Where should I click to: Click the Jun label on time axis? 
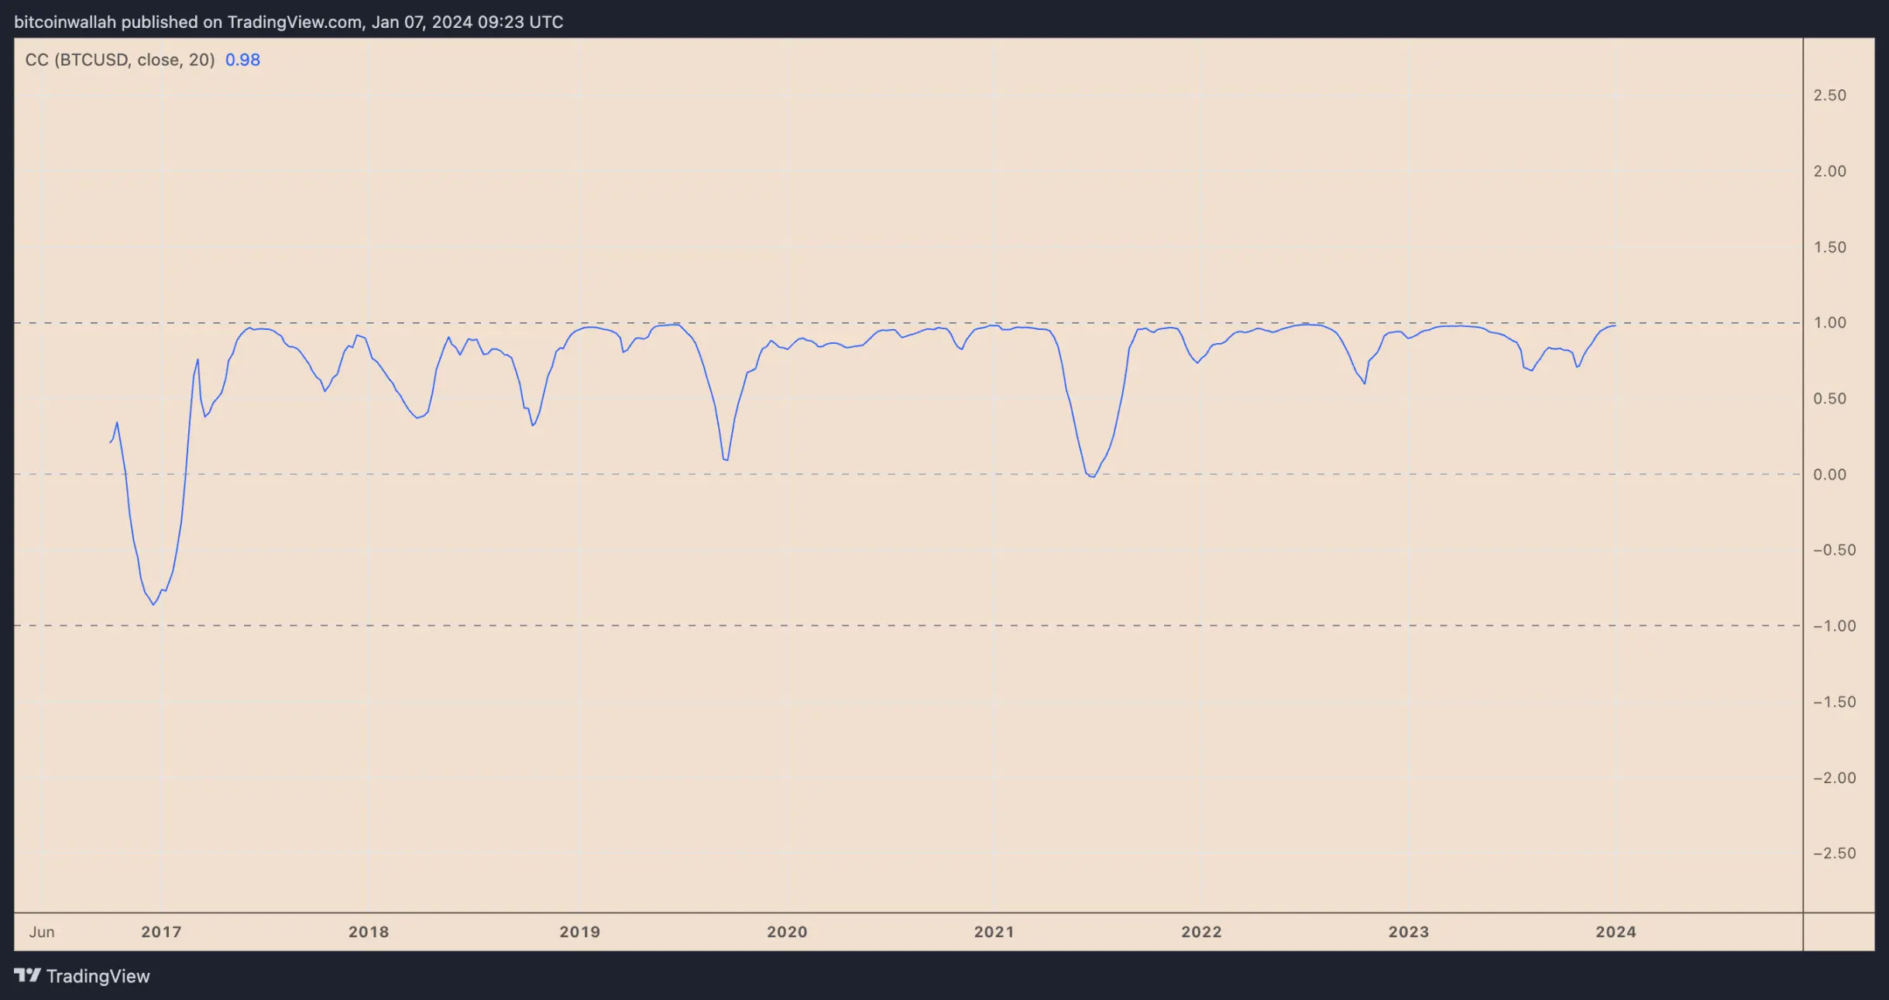click(42, 932)
